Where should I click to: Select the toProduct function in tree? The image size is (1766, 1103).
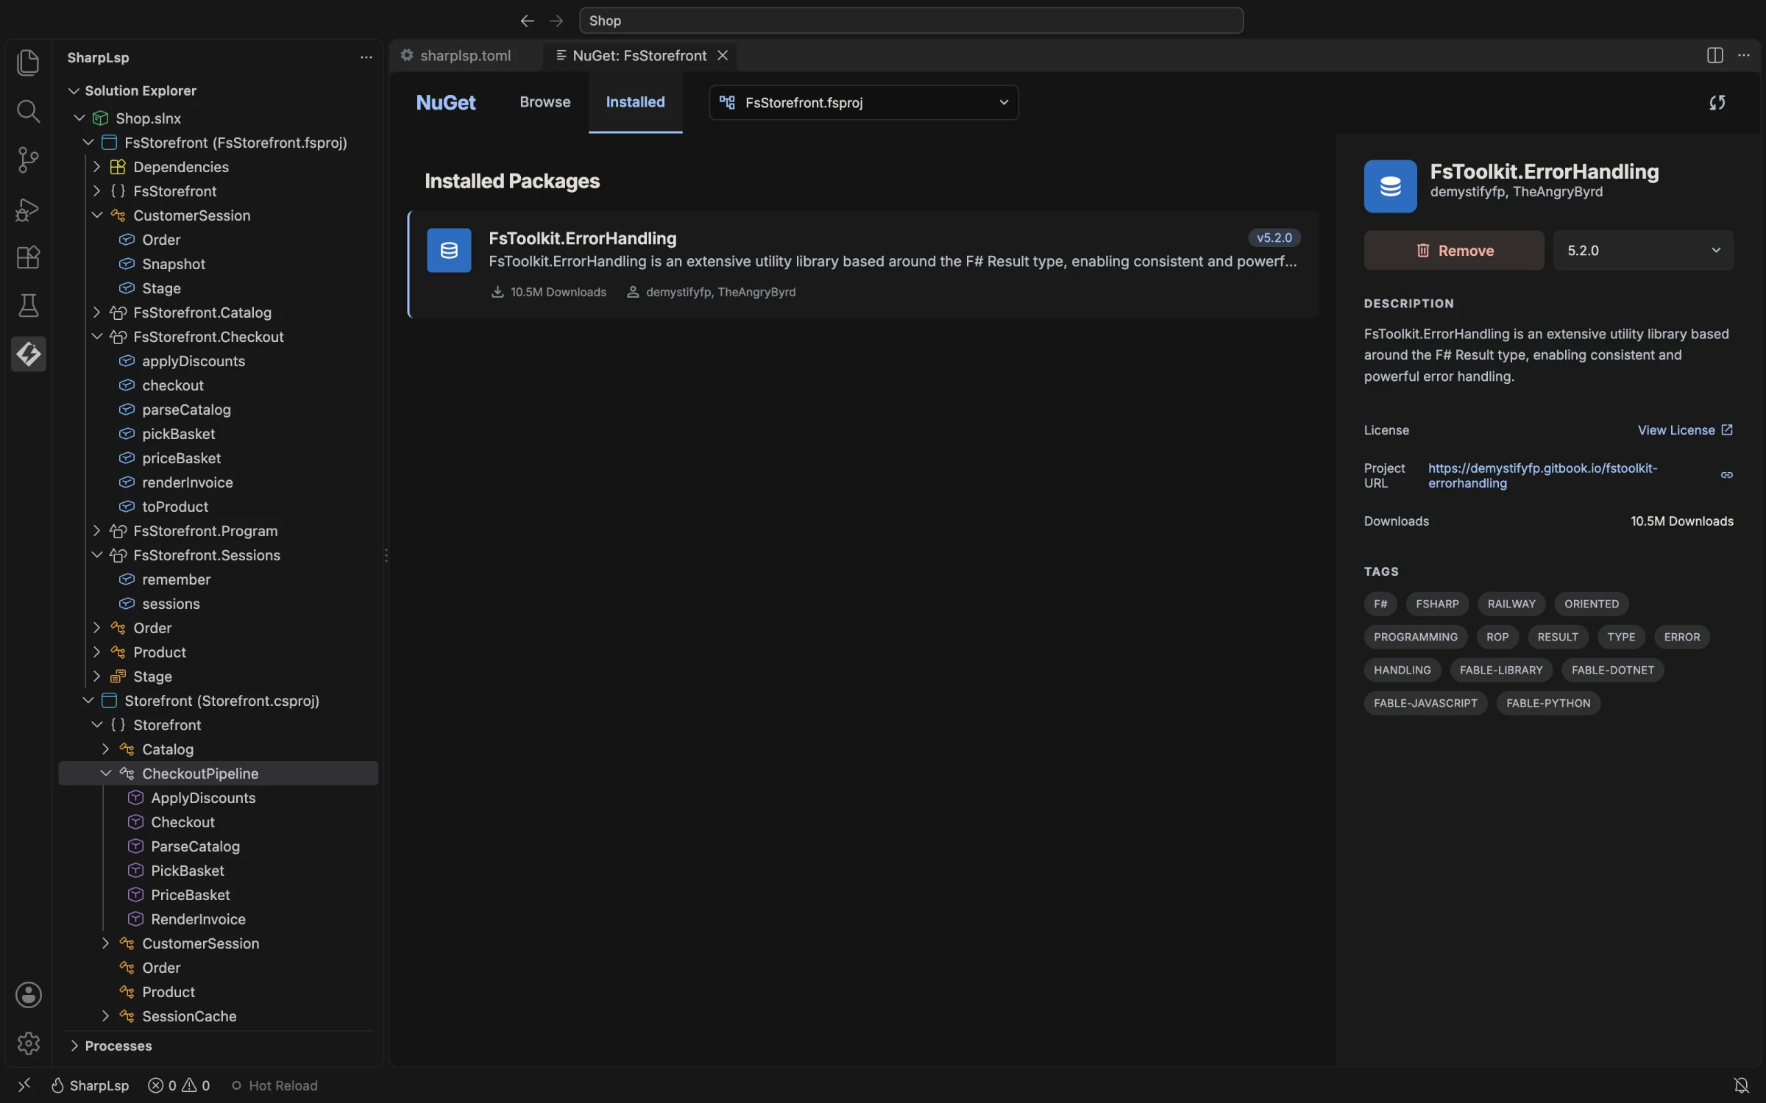click(175, 507)
